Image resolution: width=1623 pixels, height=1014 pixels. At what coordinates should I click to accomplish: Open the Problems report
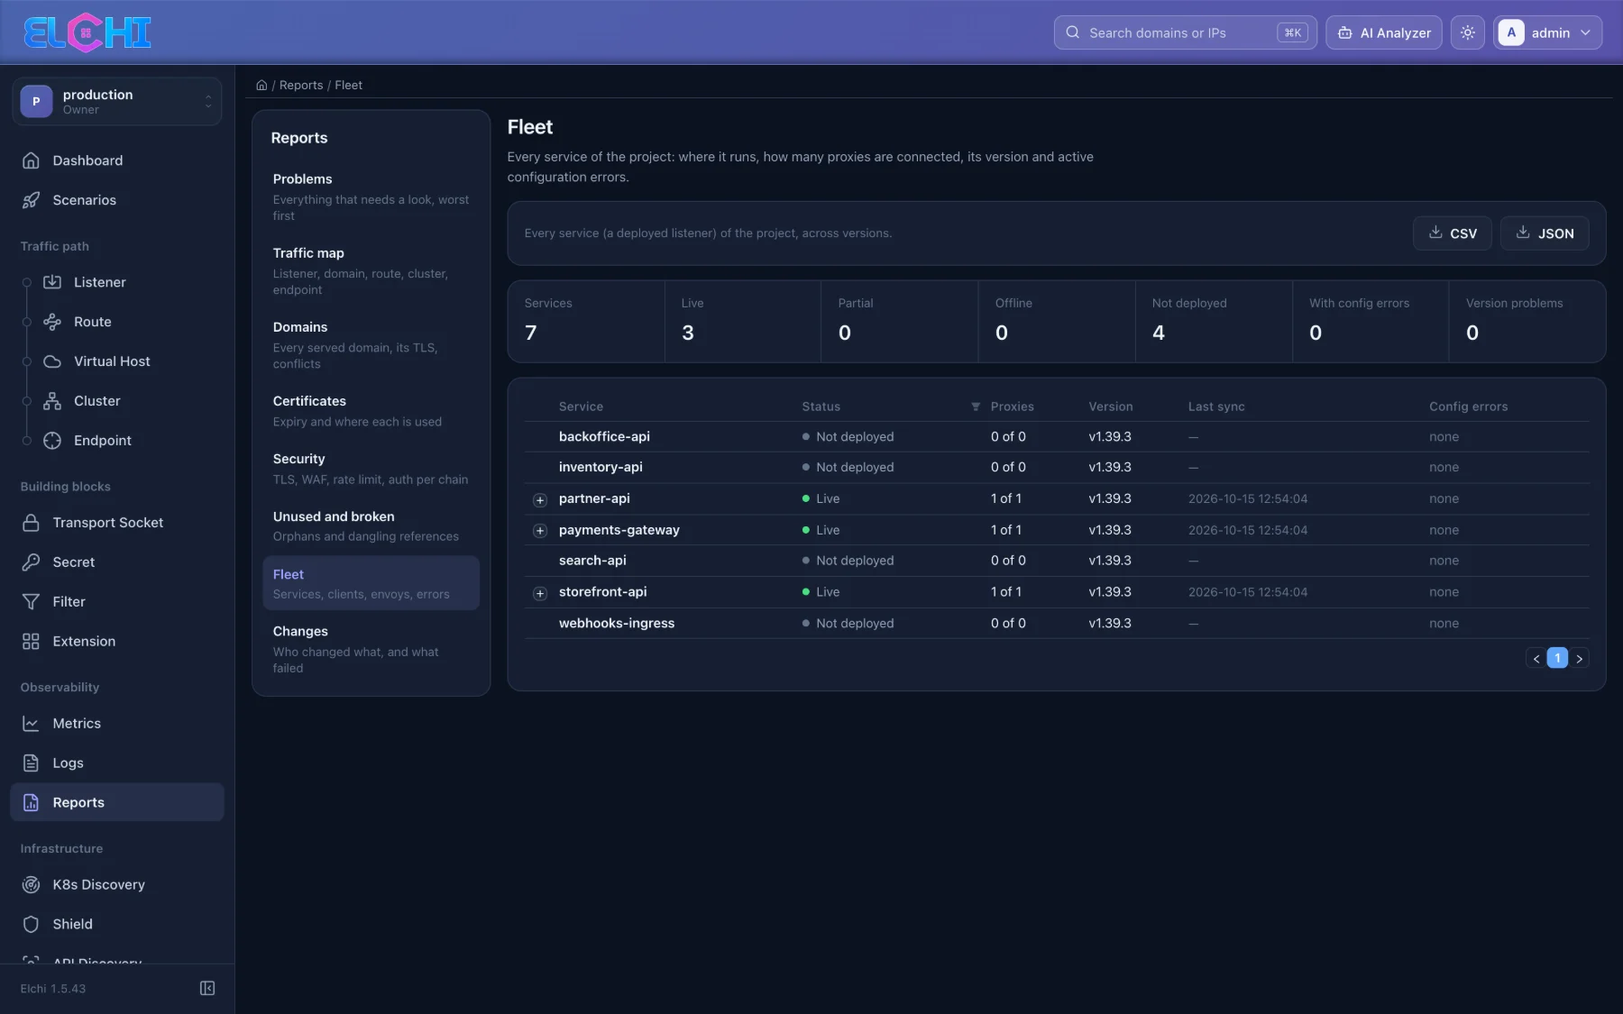point(371,196)
